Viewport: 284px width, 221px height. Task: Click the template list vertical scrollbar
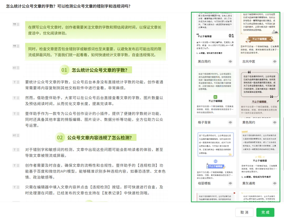tap(283, 144)
